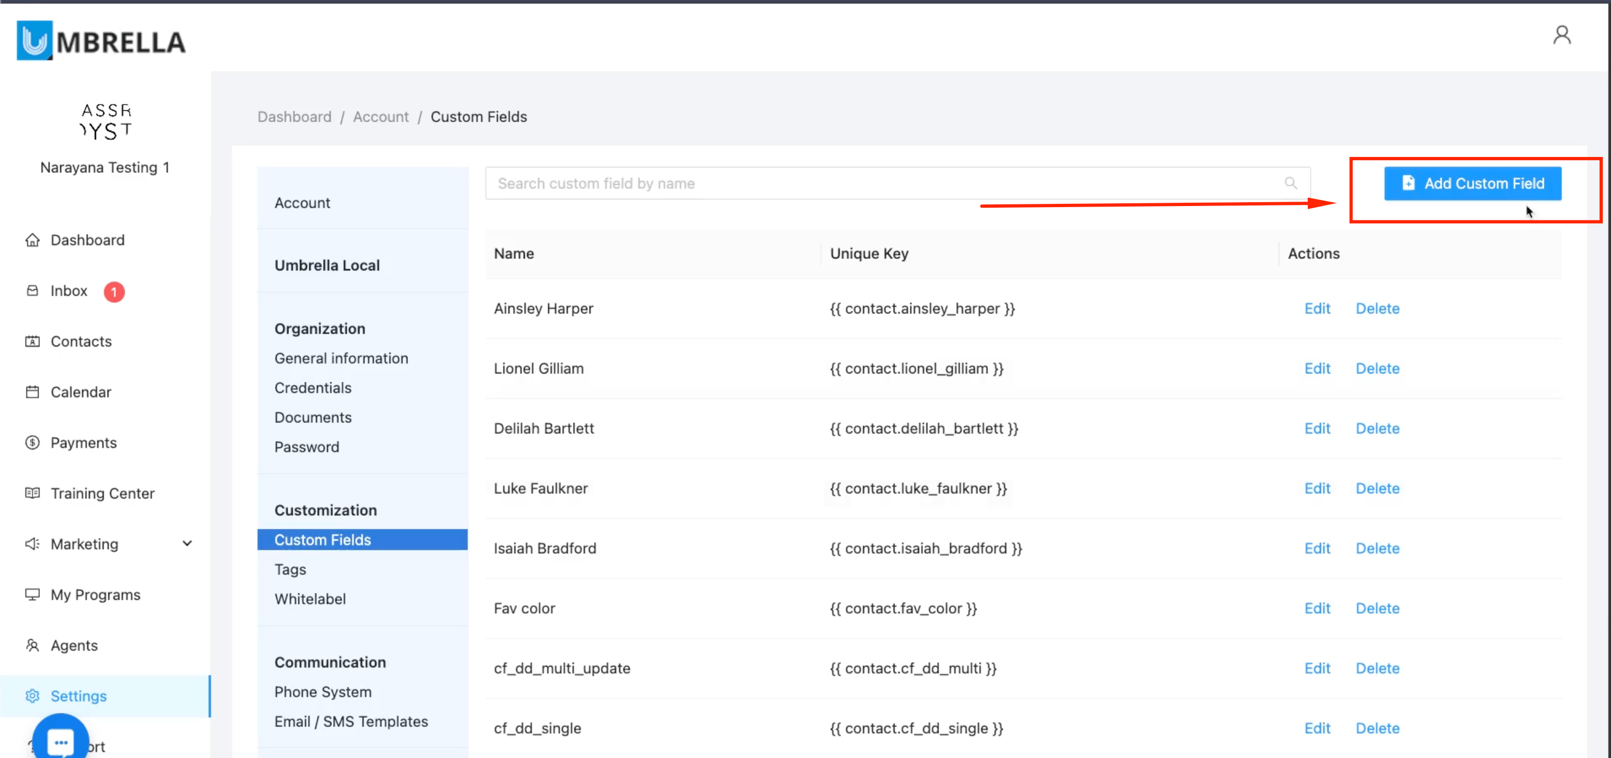Image resolution: width=1611 pixels, height=758 pixels.
Task: Click the Add Custom Field button
Action: click(1472, 183)
